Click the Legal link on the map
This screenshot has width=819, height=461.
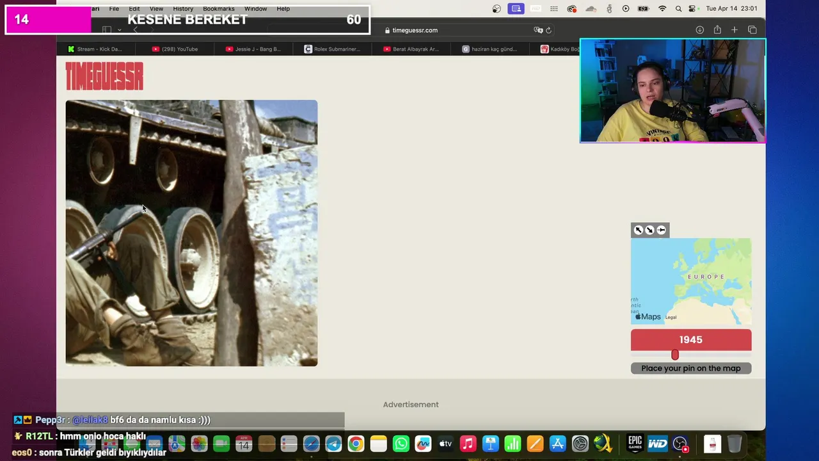click(671, 317)
